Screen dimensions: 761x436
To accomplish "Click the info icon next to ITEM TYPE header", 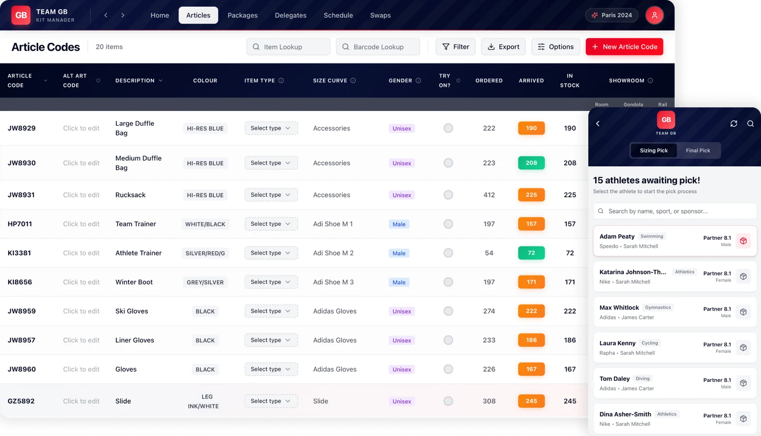I will [281, 80].
